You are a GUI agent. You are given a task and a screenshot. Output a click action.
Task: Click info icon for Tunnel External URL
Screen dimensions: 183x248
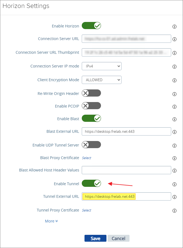174,197
